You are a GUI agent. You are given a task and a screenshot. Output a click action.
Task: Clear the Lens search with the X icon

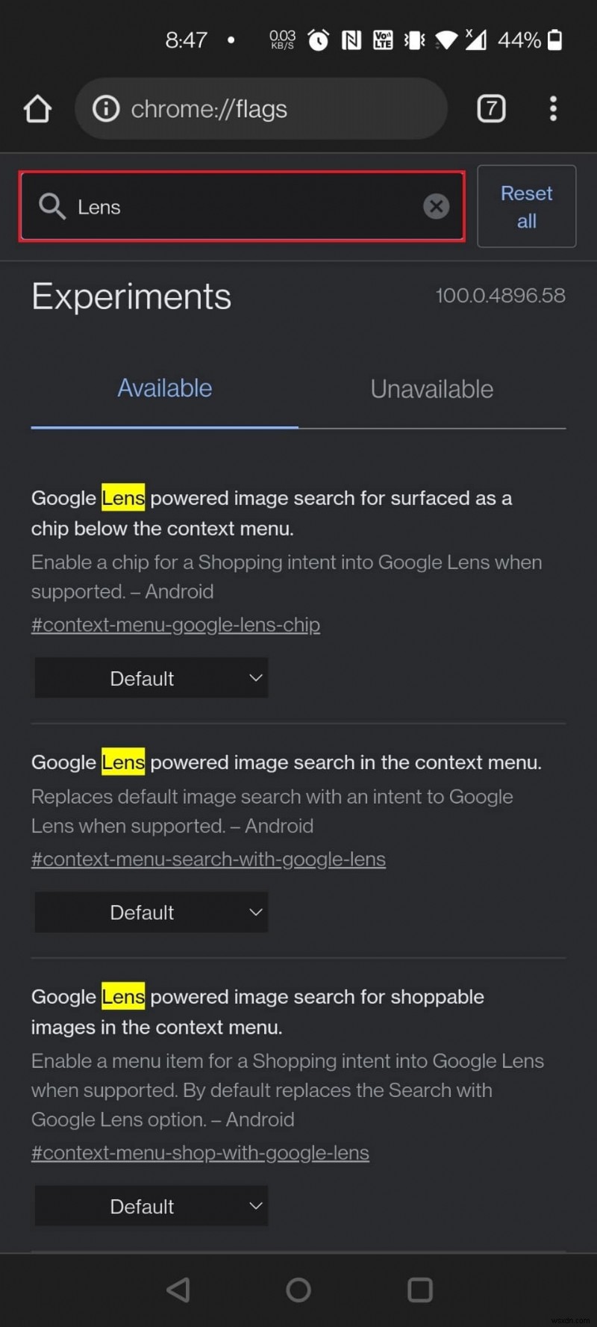437,206
